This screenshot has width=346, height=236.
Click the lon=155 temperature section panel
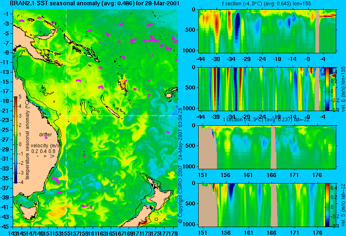click(267, 31)
